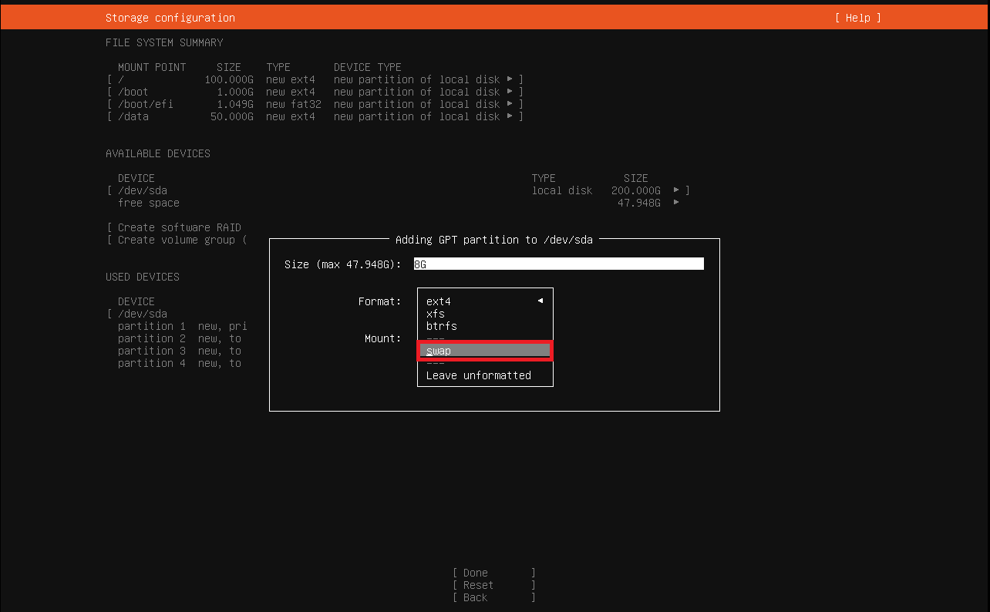Choose ext4 in the format list

pos(438,301)
